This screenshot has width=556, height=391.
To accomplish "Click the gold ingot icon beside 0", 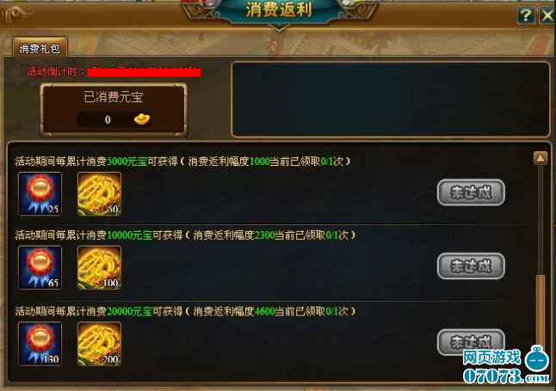I will coord(142,119).
